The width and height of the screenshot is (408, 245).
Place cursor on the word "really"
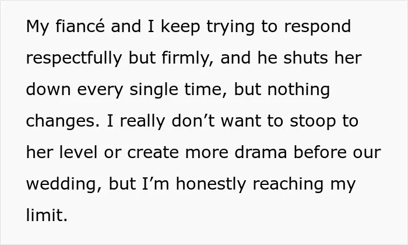coord(142,122)
